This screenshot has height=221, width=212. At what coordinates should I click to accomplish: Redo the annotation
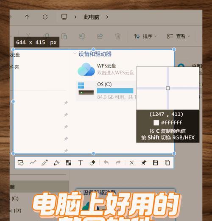coord(118,163)
